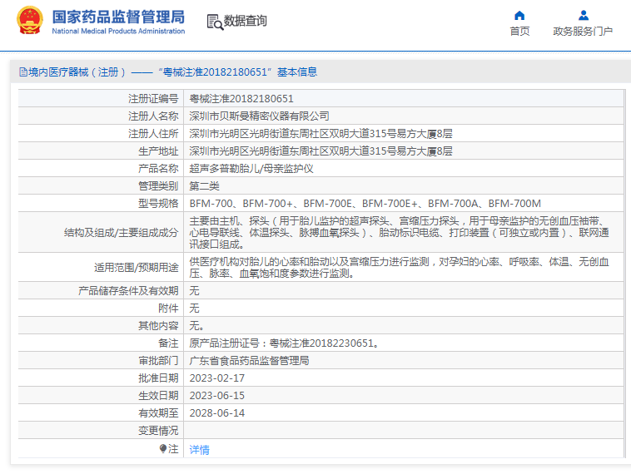631x474 pixels.
Task: Click the 型号规格 label
Action: coord(158,204)
